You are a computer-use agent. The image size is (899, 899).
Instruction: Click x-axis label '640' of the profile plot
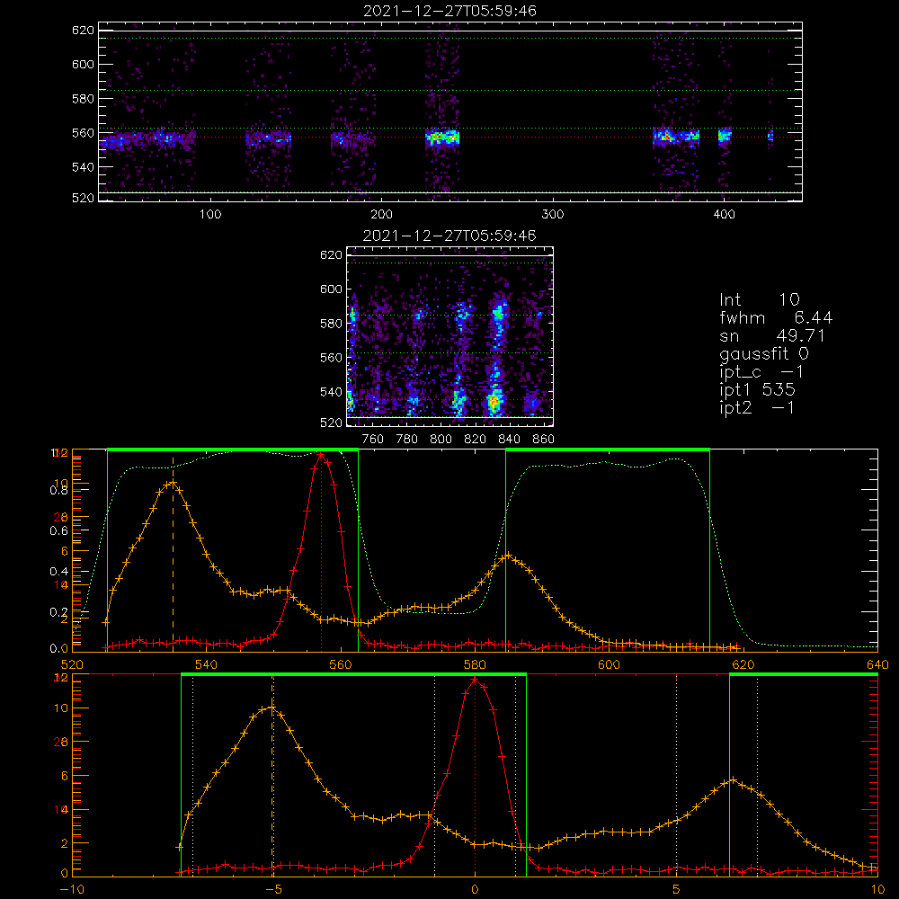tap(877, 664)
